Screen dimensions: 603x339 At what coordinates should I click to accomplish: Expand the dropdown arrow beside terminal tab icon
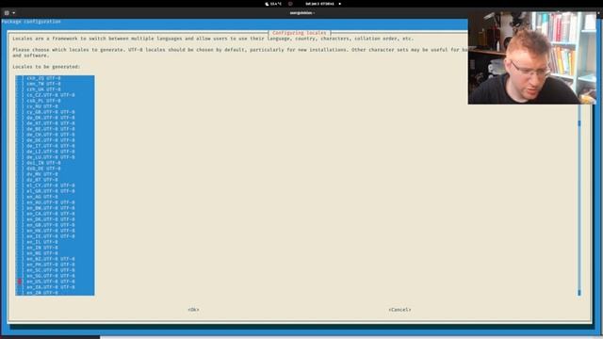(x=14, y=12)
